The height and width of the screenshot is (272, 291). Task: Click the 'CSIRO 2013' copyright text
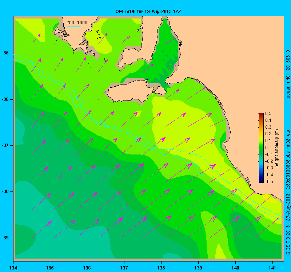click(288, 238)
